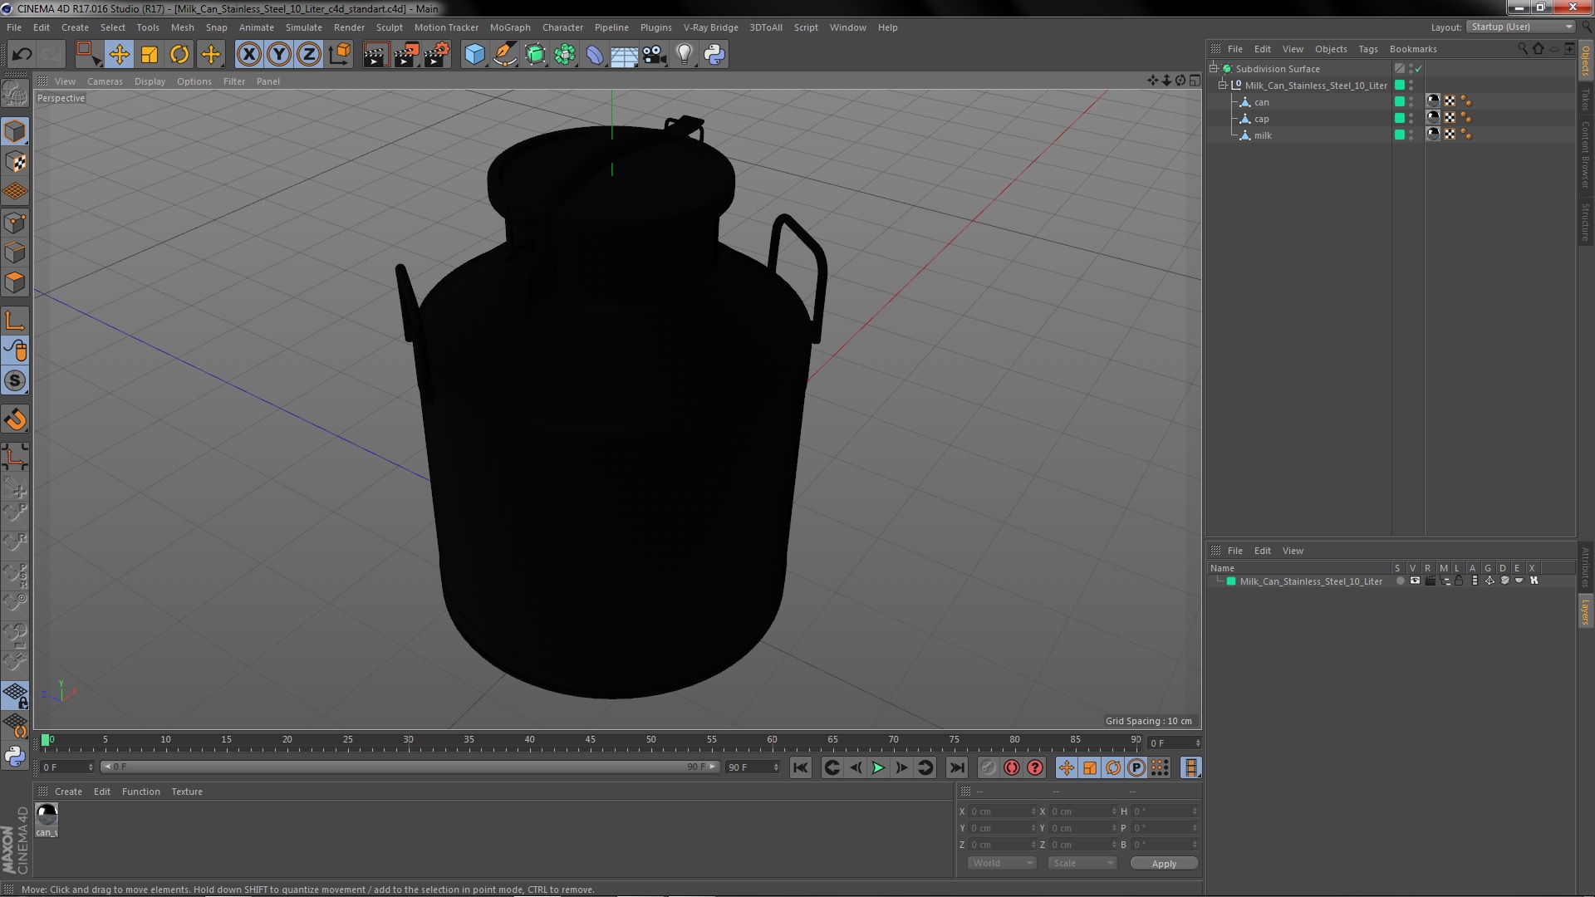The height and width of the screenshot is (897, 1595).
Task: Click the material tag on the cap object
Action: tap(1433, 118)
